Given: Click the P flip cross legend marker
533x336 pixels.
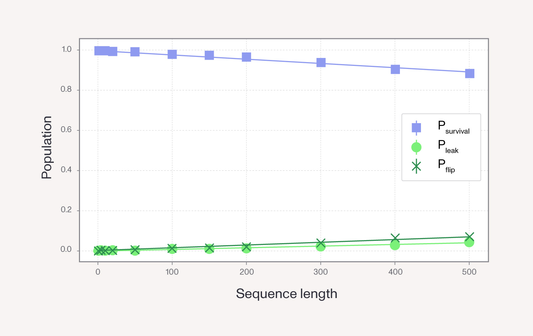Looking at the screenshot, I should click(416, 167).
